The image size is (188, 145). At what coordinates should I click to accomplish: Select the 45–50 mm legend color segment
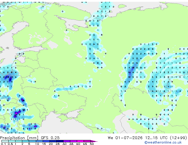pyautogui.click(x=87, y=141)
